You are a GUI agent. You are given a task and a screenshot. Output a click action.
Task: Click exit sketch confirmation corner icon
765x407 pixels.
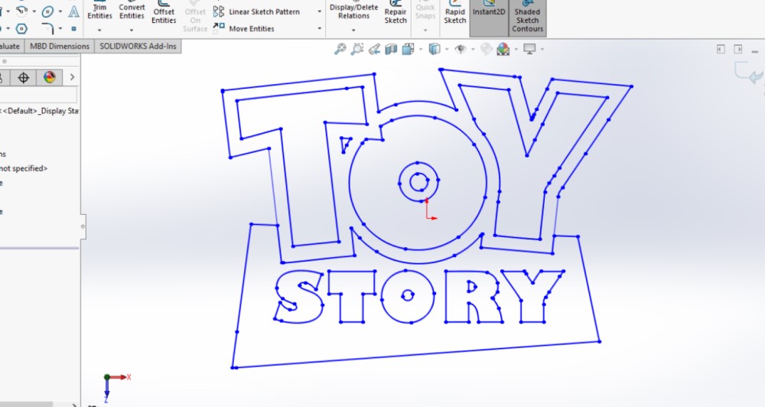[x=750, y=73]
